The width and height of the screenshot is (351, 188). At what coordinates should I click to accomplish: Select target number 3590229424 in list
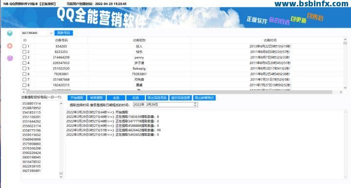pyautogui.click(x=31, y=153)
